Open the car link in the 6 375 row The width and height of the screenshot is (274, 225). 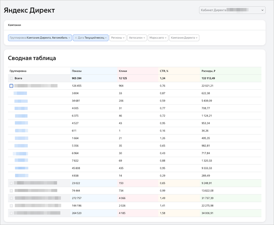pyautogui.click(x=21, y=116)
